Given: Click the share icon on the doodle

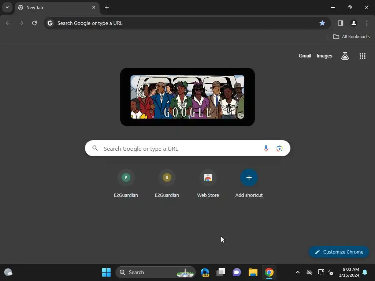Looking at the screenshot, I should pyautogui.click(x=241, y=115).
